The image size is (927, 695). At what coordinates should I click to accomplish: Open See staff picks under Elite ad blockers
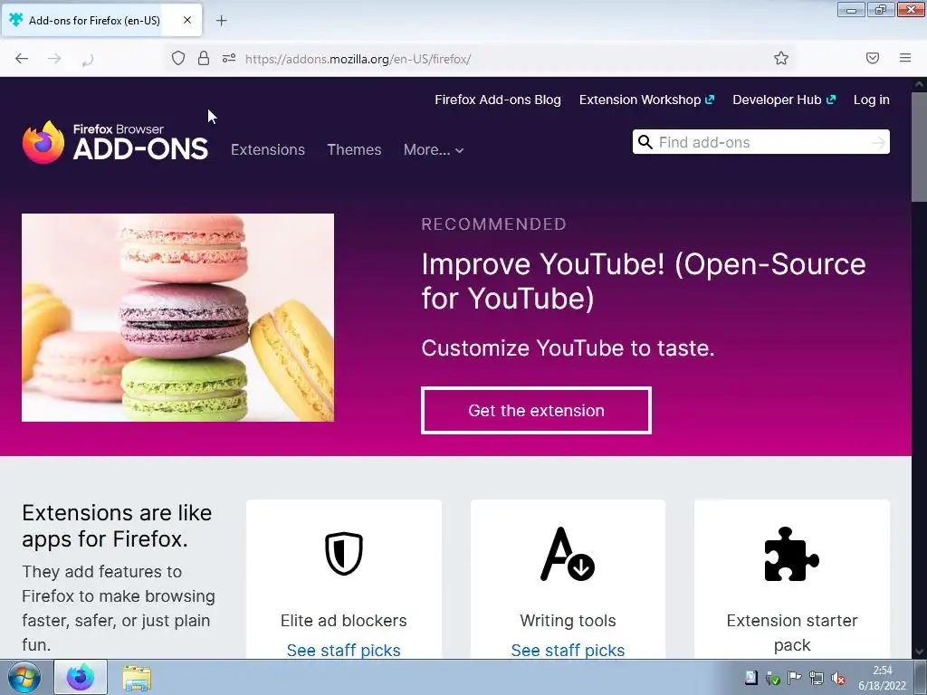pos(343,650)
